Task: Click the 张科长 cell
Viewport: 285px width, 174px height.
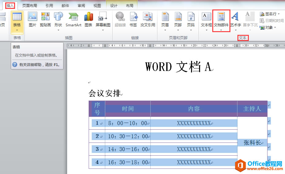Action: 252,143
